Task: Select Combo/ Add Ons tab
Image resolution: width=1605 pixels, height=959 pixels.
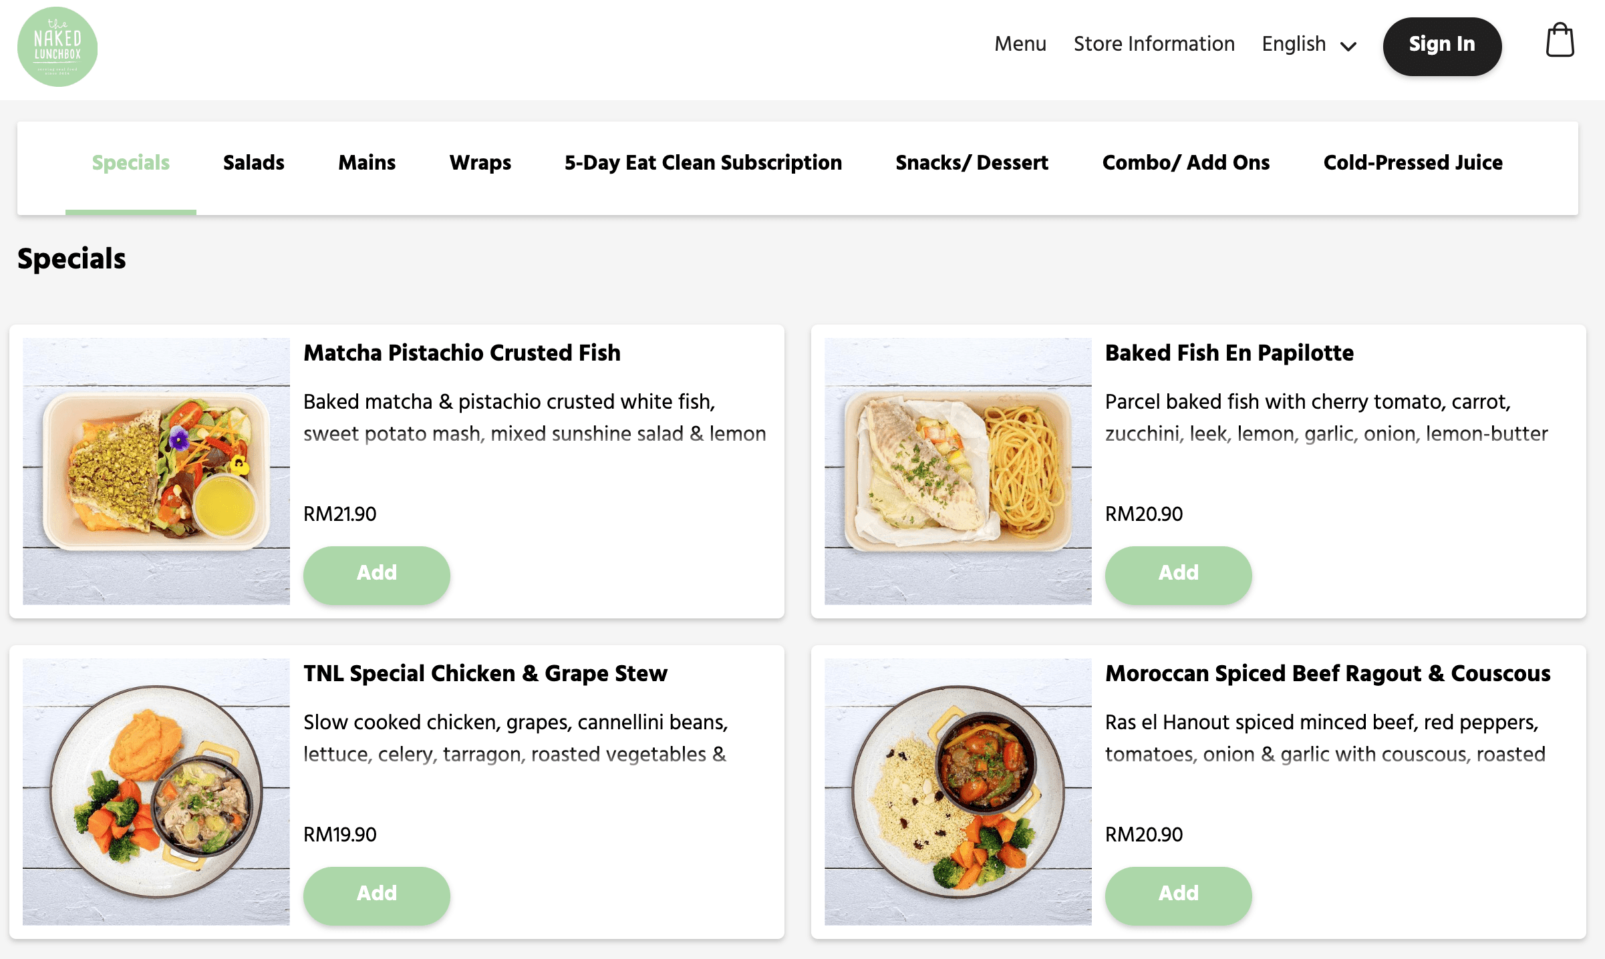Action: 1186,163
